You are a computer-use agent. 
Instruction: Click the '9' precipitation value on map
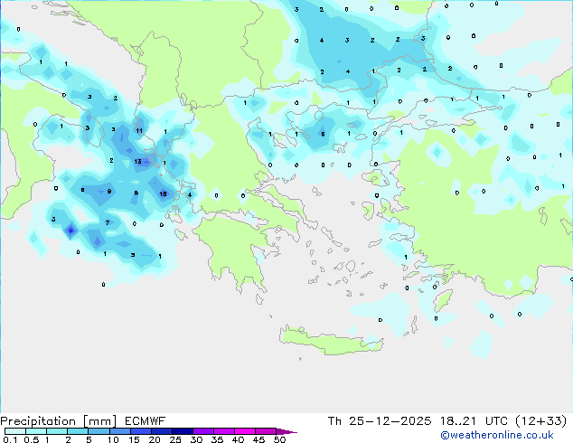(108, 191)
